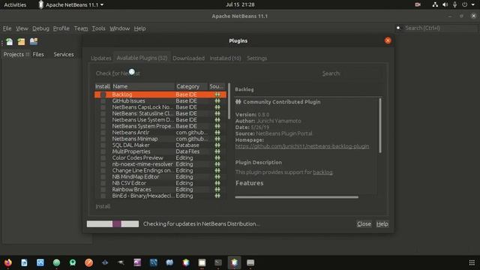Switch to the Downloaded tab

pos(188,58)
